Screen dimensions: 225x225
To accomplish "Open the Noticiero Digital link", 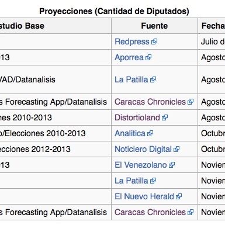I will [143, 149].
